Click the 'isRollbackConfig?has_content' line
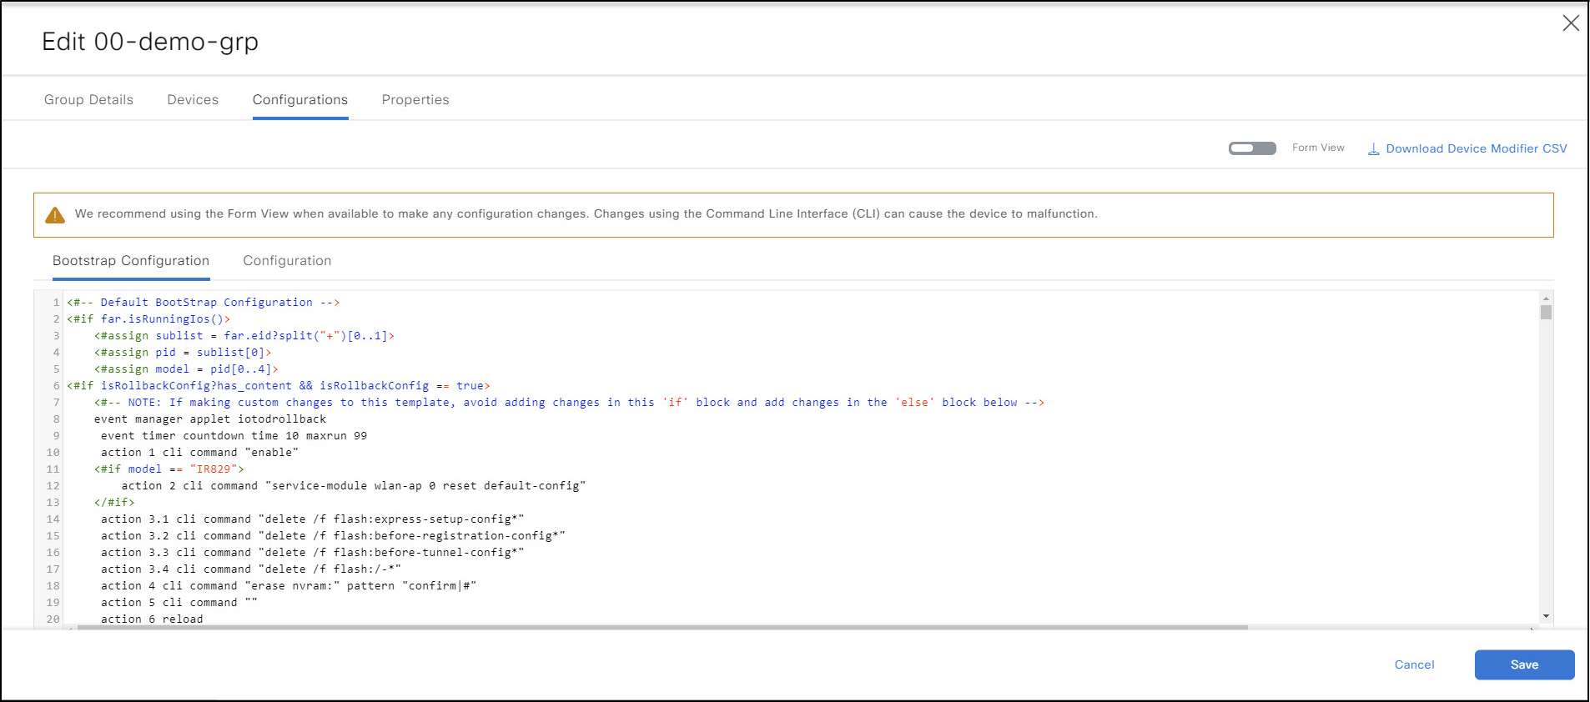Screen dimensions: 1590x702 click(x=279, y=385)
